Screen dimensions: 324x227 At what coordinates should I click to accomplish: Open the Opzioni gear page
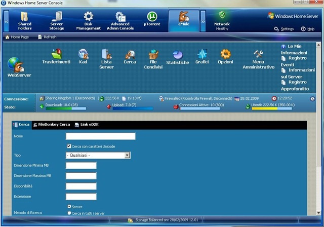225,56
